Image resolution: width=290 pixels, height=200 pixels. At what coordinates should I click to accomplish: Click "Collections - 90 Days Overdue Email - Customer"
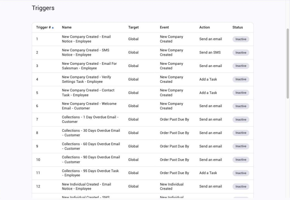[x=91, y=159]
